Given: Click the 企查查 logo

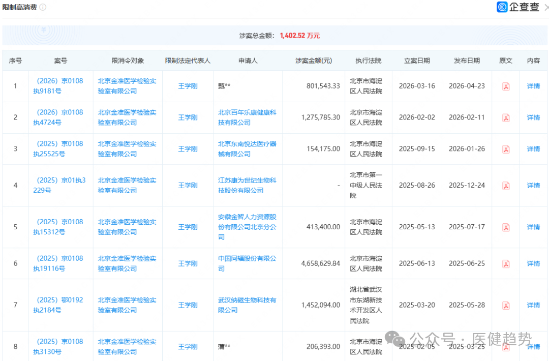Looking at the screenshot, I should click(x=518, y=7).
